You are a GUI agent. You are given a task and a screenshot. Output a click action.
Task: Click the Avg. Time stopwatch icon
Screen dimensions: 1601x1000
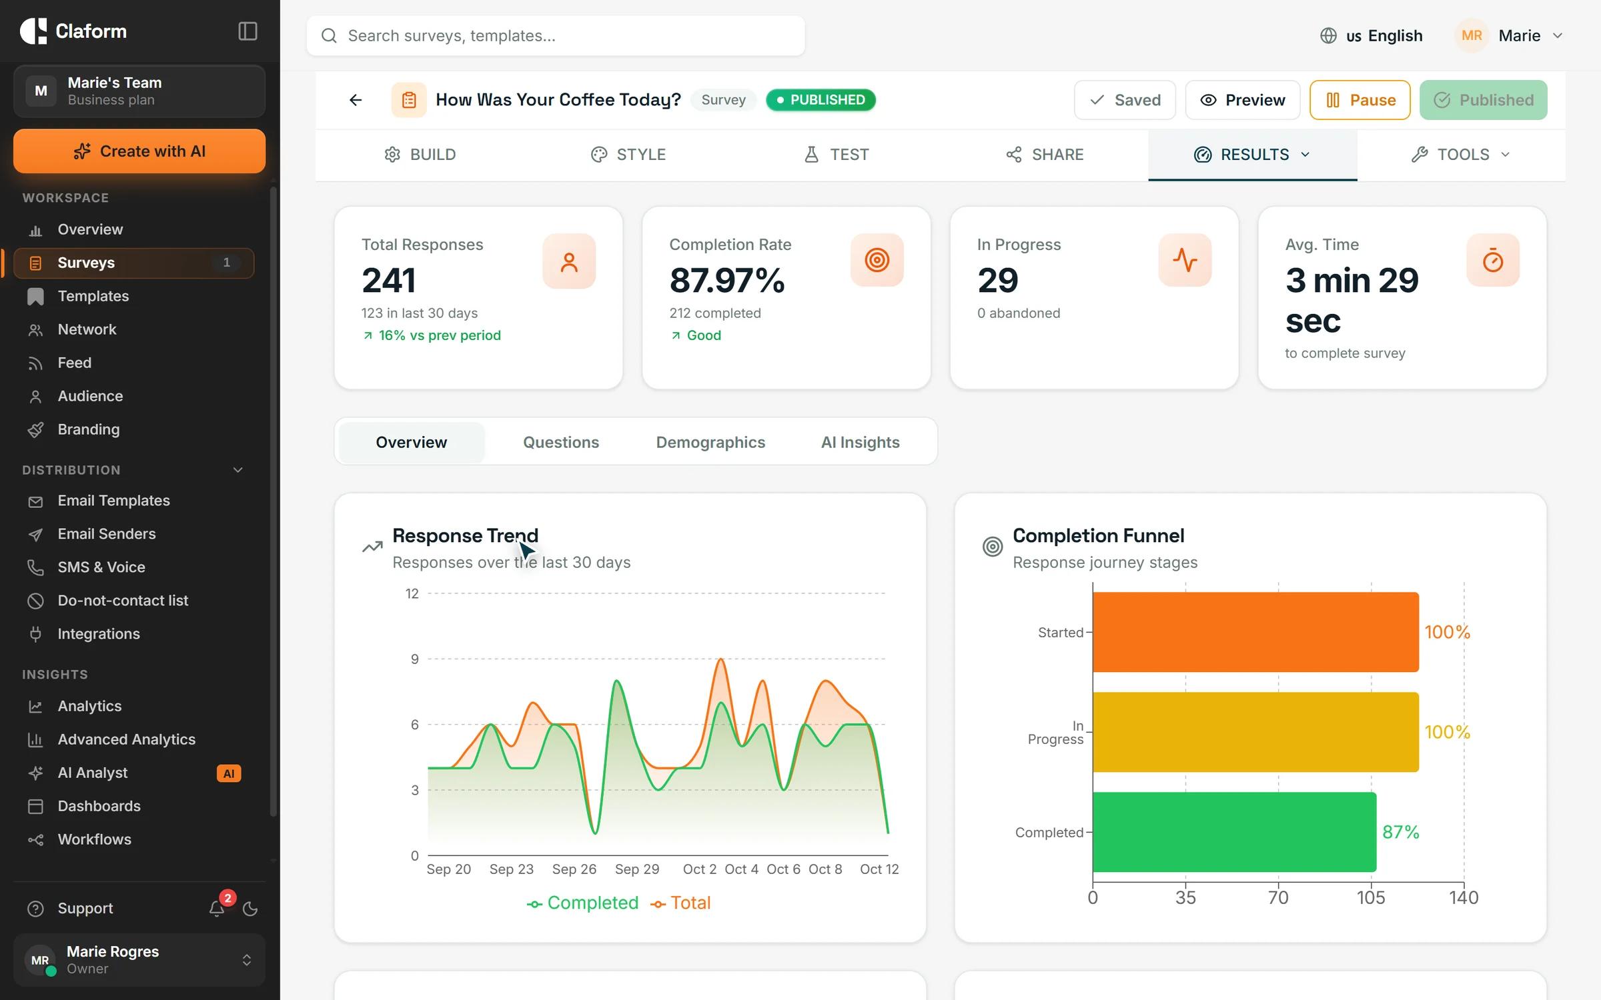[1493, 260]
